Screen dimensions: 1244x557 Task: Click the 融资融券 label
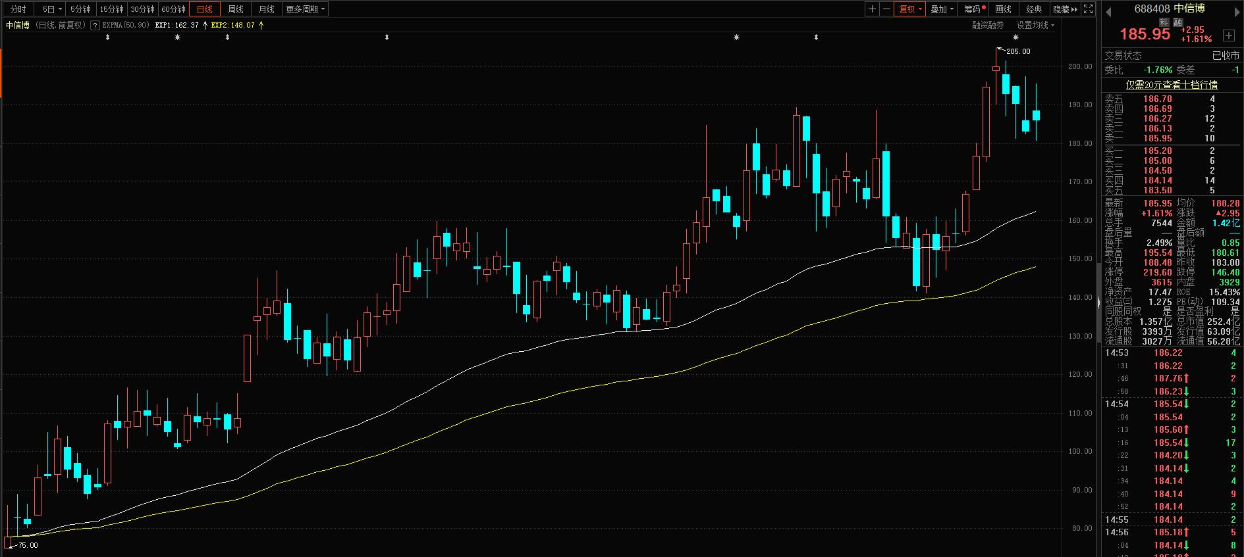point(988,25)
